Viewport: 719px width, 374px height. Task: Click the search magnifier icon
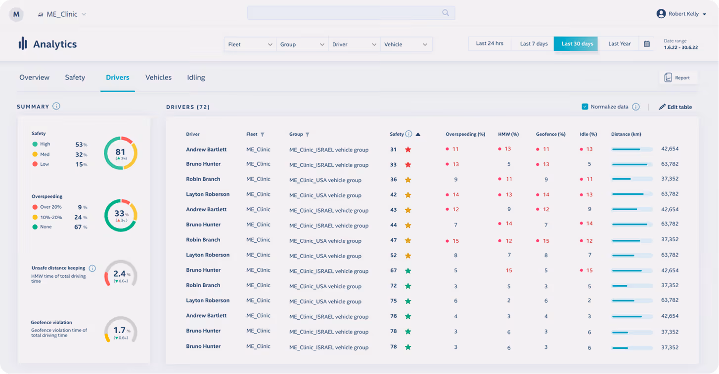tap(446, 13)
